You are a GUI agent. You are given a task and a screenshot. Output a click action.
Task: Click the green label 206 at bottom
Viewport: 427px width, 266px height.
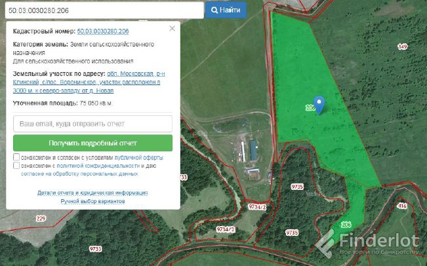click(346, 224)
